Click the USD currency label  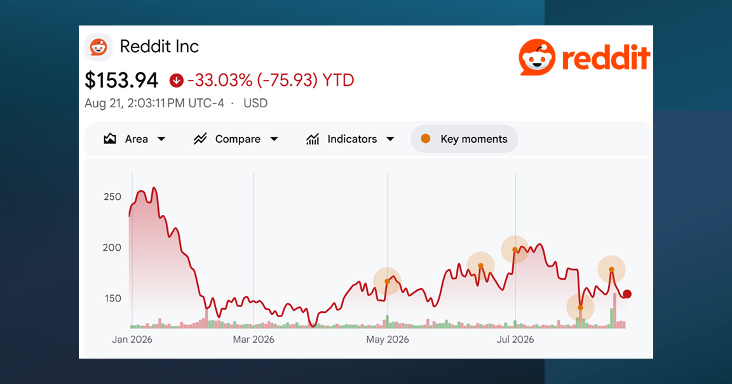255,103
